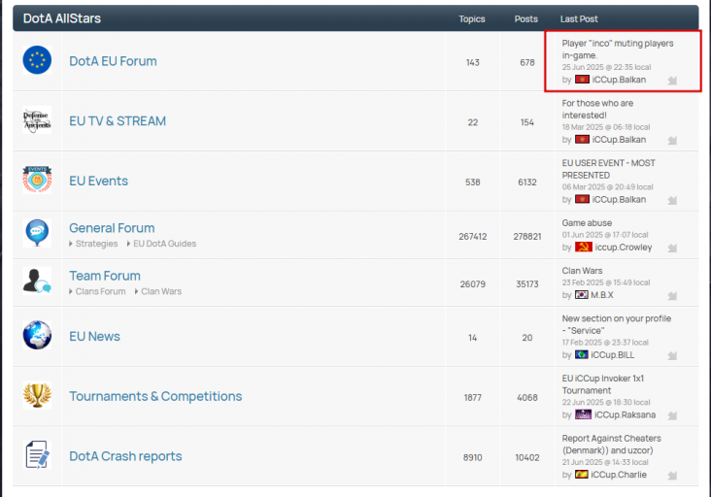Image resolution: width=711 pixels, height=497 pixels.
Task: View iCCup.Charlie's profile
Action: point(619,475)
